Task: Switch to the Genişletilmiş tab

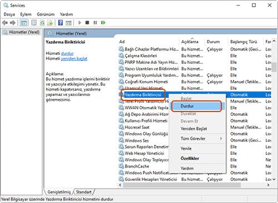Action: pyautogui.click(x=59, y=192)
